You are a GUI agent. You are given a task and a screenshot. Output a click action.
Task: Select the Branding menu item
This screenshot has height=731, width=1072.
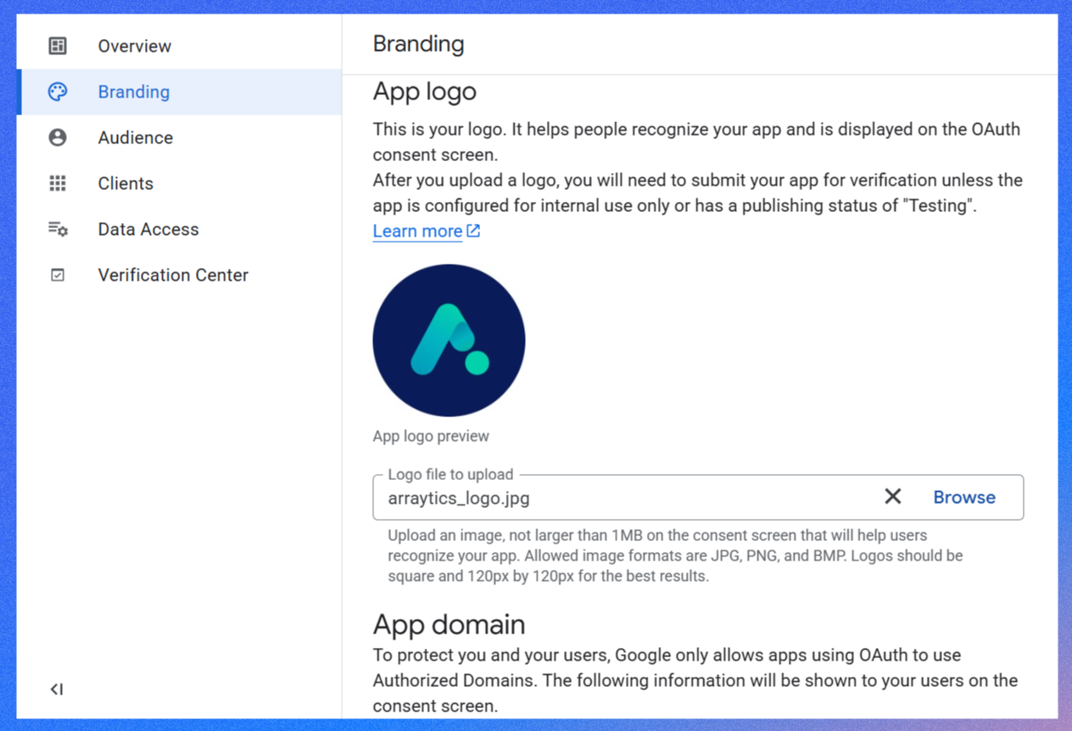click(x=179, y=92)
